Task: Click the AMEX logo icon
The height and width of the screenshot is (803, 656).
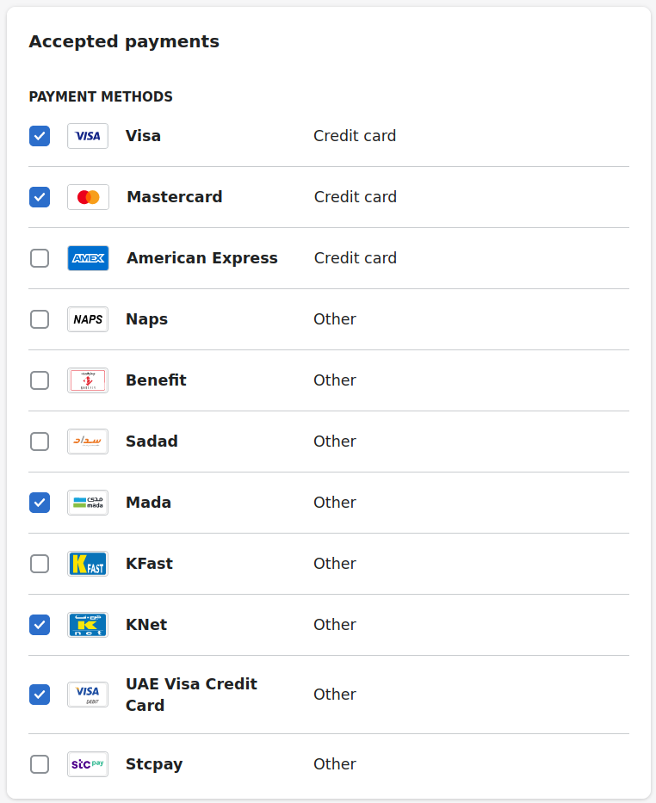Action: [88, 258]
